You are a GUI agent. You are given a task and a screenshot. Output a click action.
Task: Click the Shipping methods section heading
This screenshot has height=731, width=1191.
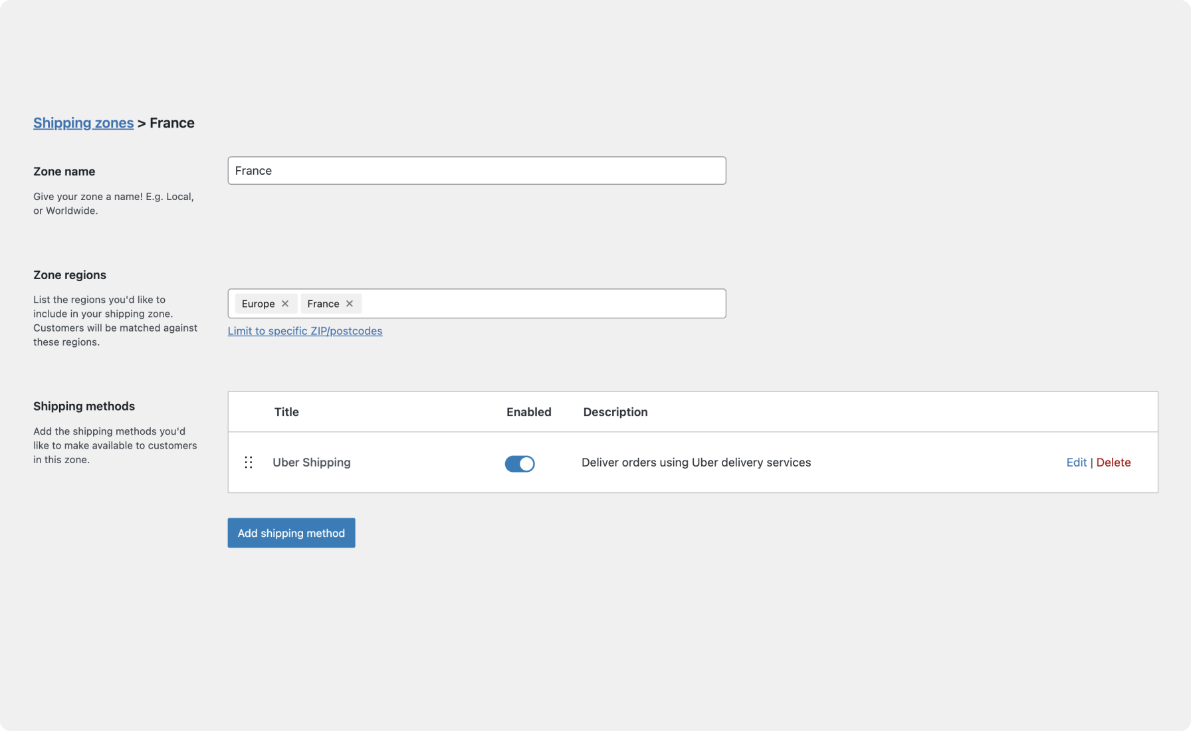pos(84,406)
